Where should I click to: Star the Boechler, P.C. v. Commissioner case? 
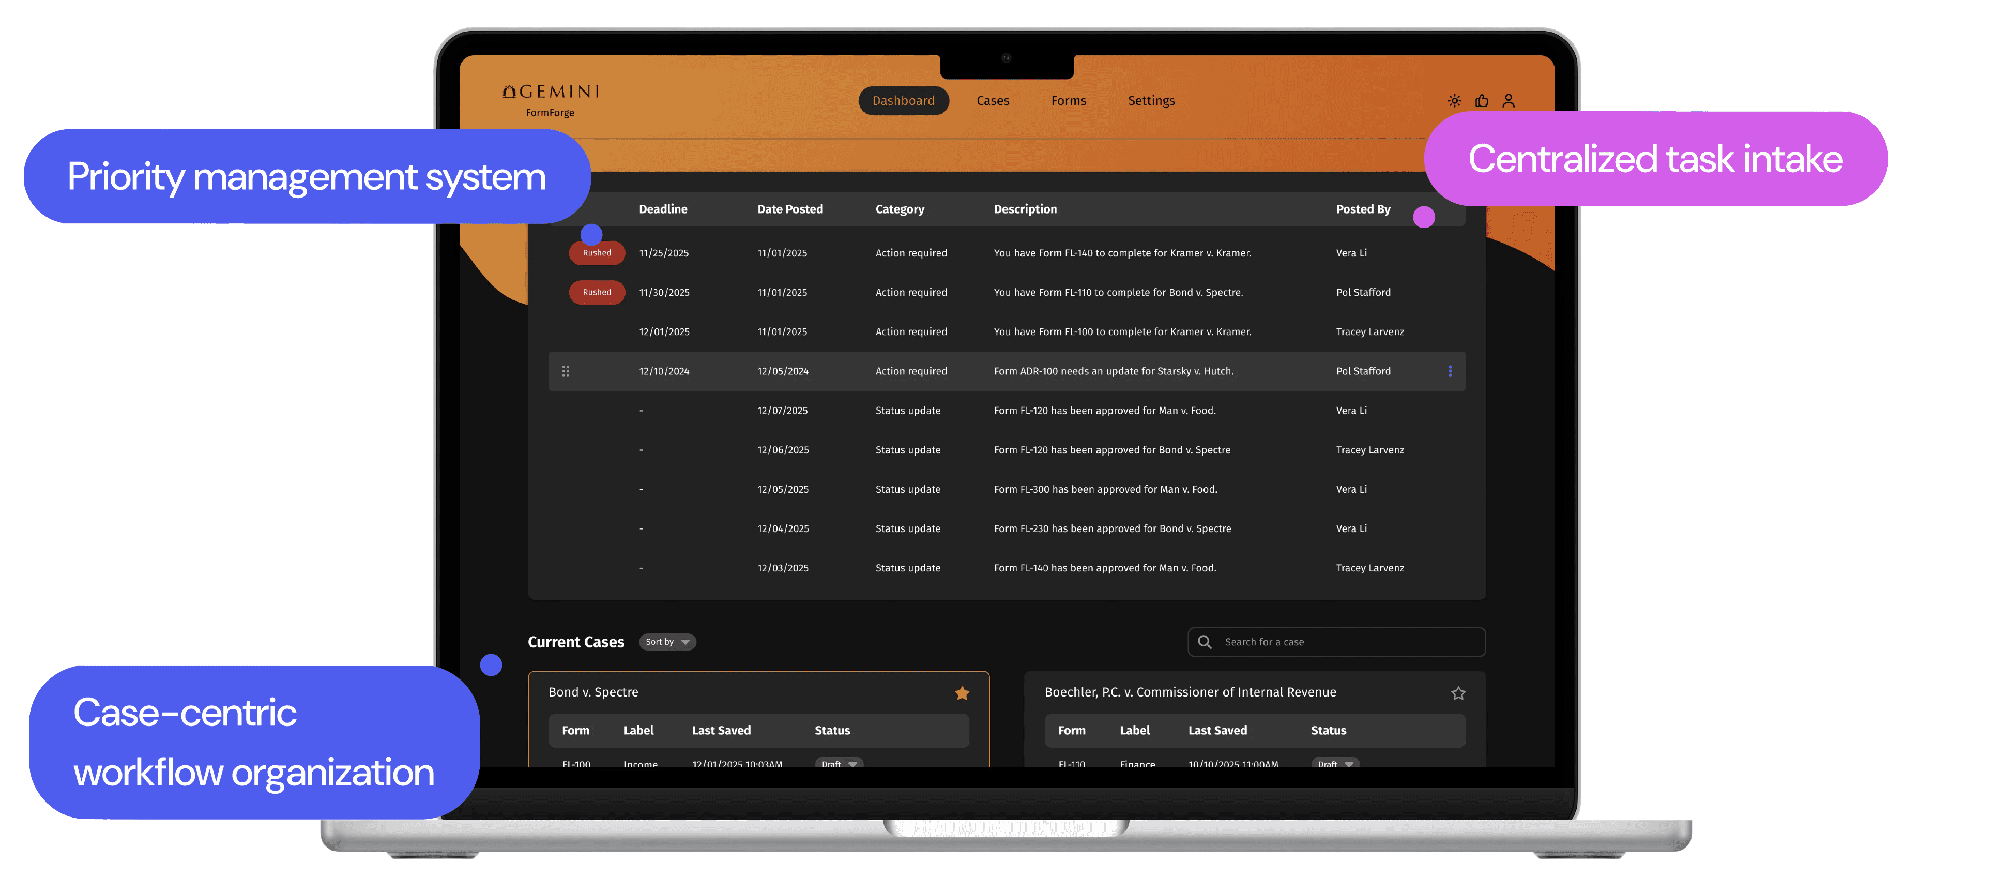pyautogui.click(x=1457, y=693)
